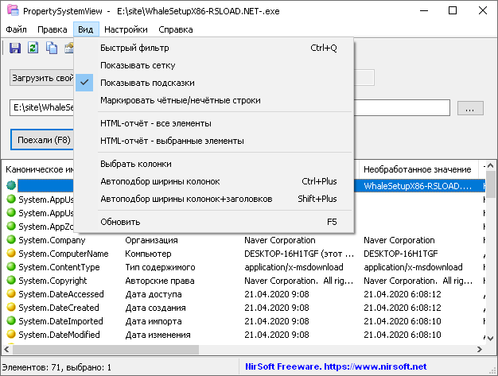The height and width of the screenshot is (376, 498).
Task: Click the green dot beside System.Company
Action: [x=11, y=240]
